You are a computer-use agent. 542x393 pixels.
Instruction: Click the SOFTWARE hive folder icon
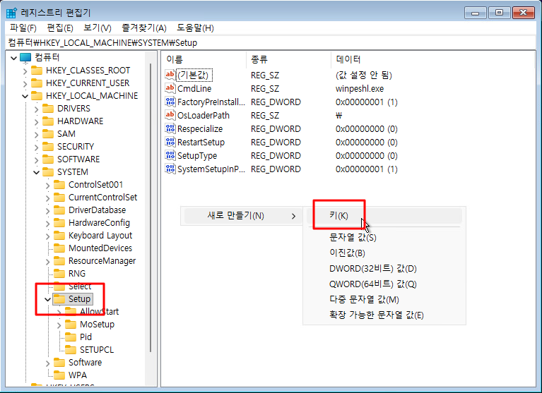[x=48, y=159]
